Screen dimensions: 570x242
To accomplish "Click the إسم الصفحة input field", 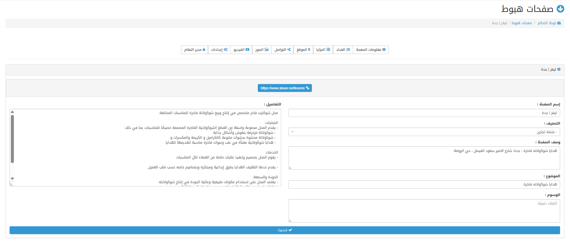I will [424, 113].
